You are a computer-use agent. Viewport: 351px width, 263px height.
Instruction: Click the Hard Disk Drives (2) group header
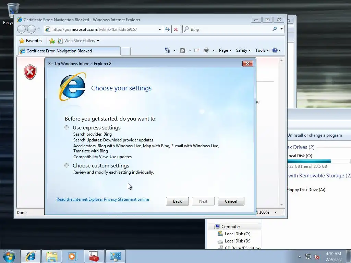[x=301, y=147]
